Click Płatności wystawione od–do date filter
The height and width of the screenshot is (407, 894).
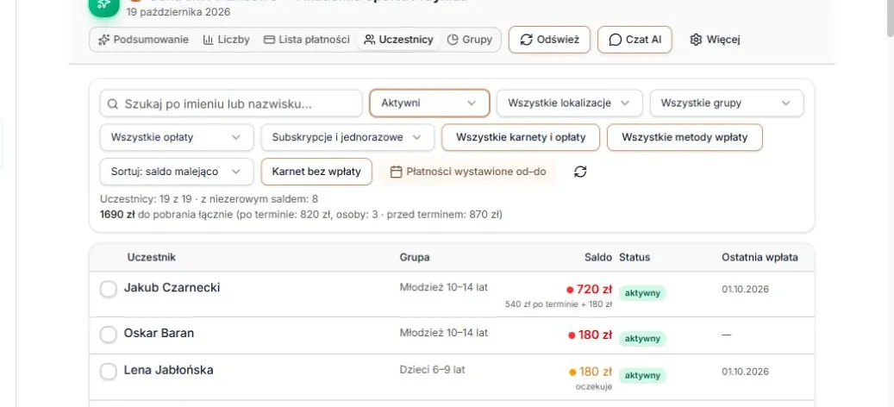click(x=467, y=172)
